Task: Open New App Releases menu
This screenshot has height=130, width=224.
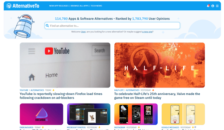Action: 59,6
